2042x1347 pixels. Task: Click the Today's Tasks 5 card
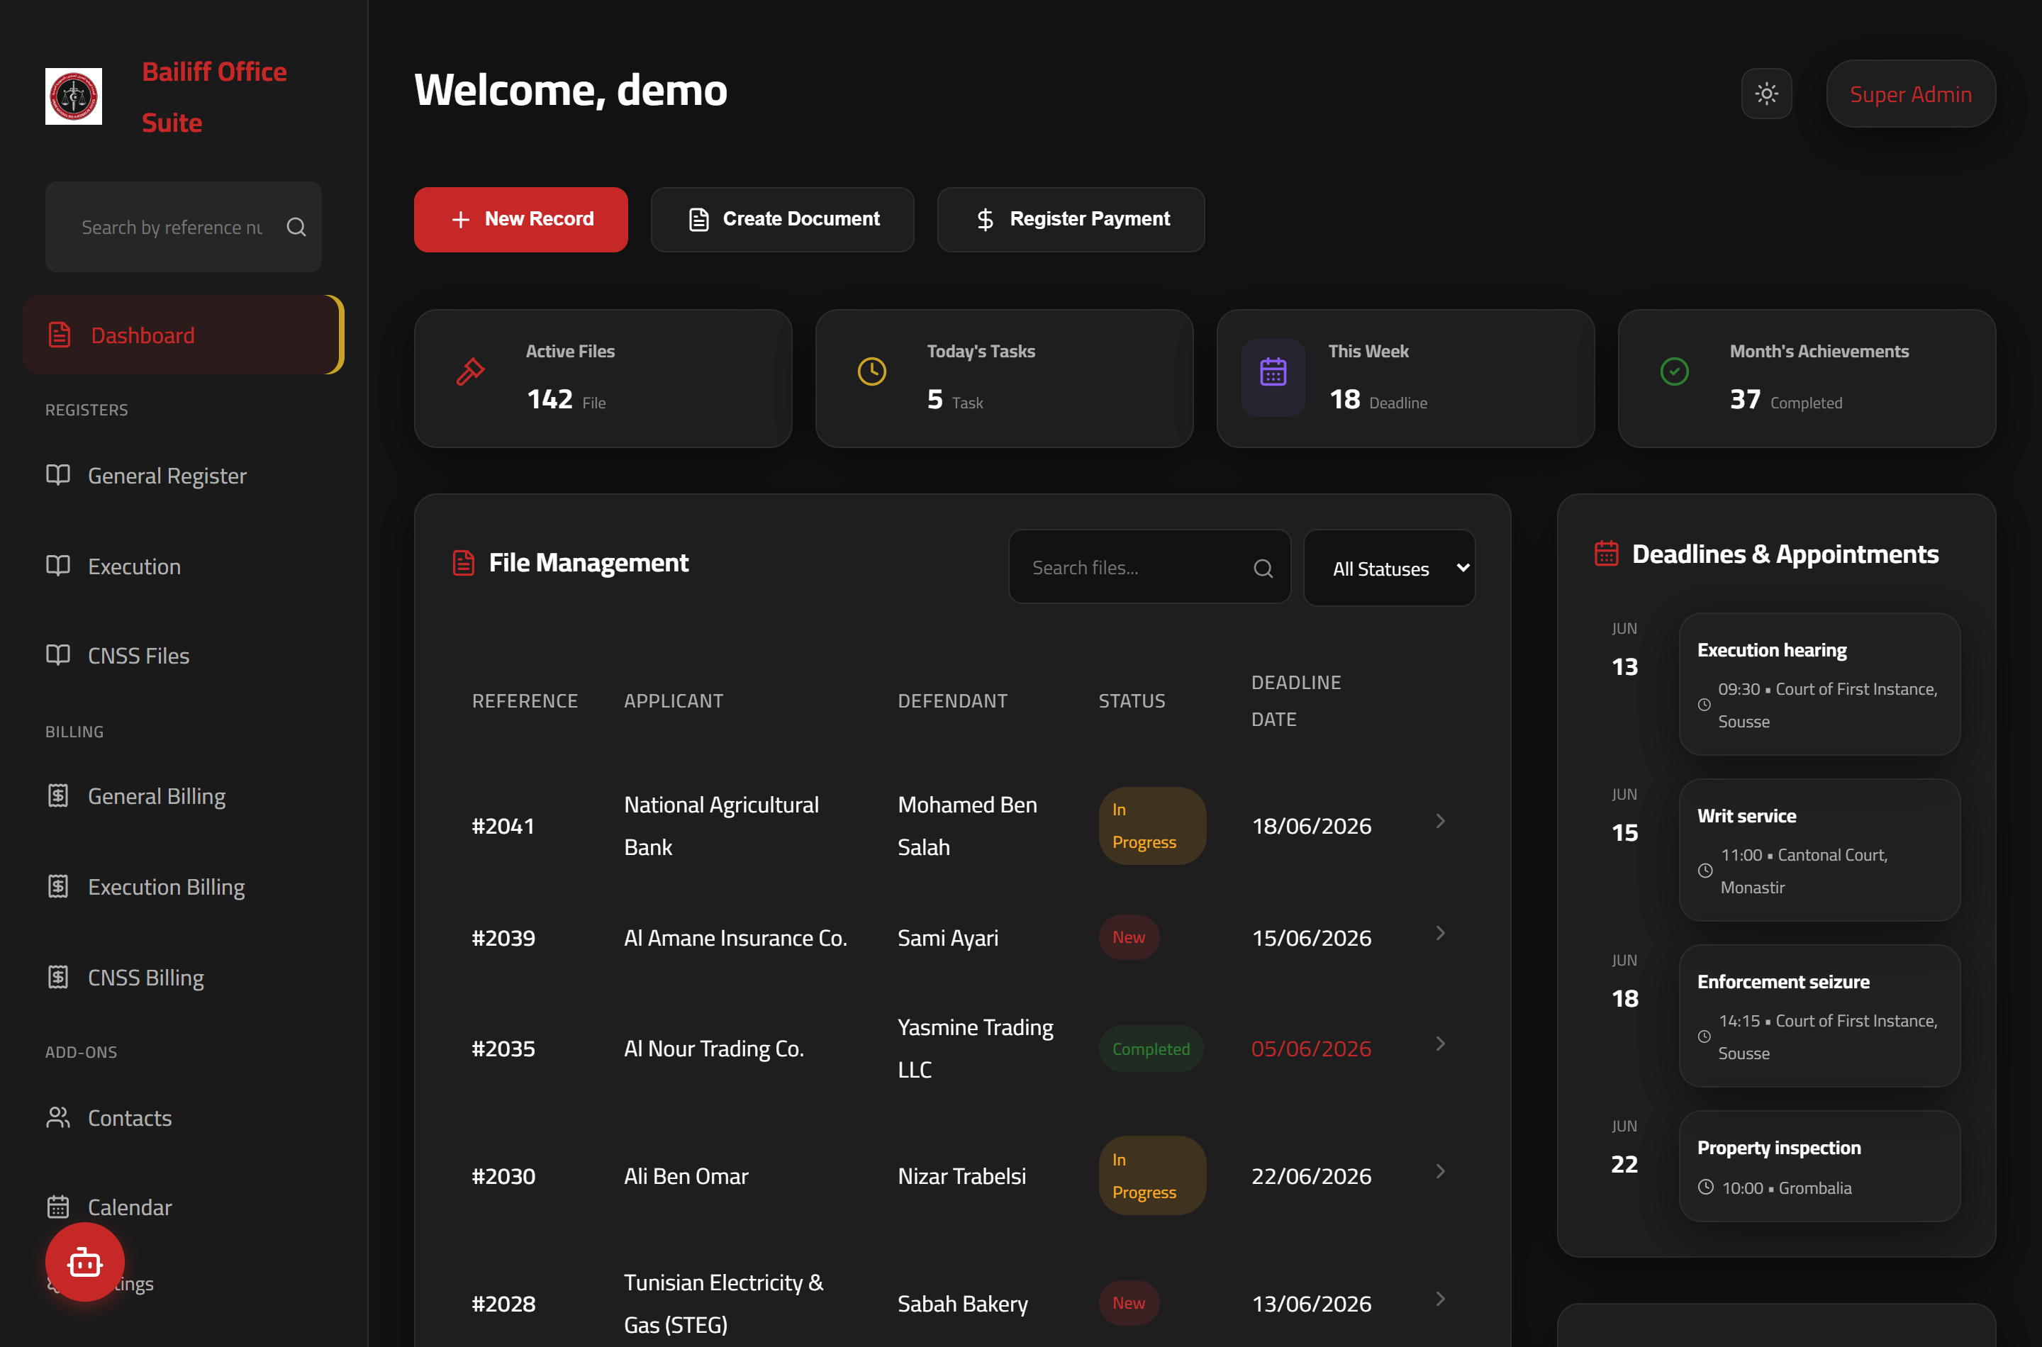1004,378
